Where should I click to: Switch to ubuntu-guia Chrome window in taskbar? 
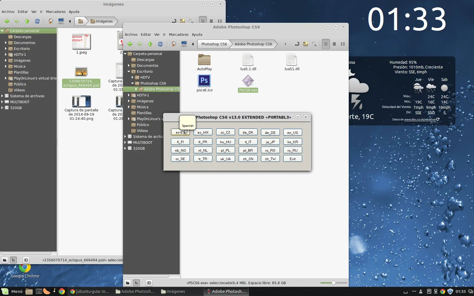pyautogui.click(x=90, y=291)
